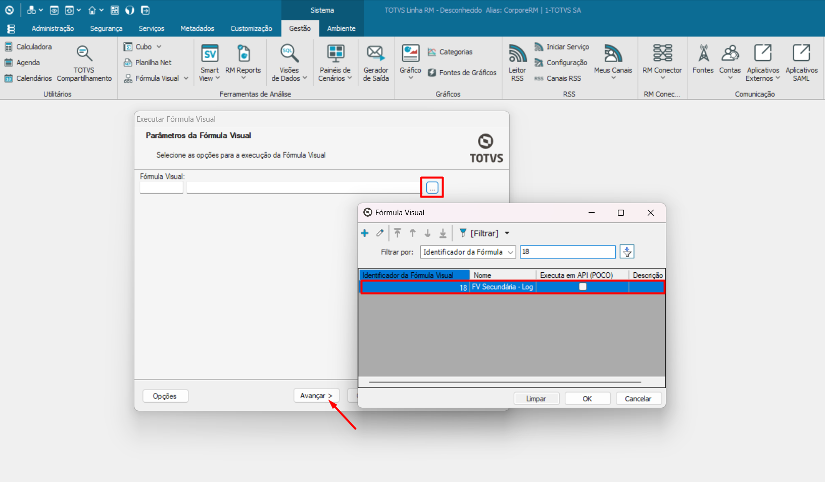Click the ellipsis lookup button beside Fórmula Visual field
This screenshot has width=825, height=482.
[x=432, y=188]
